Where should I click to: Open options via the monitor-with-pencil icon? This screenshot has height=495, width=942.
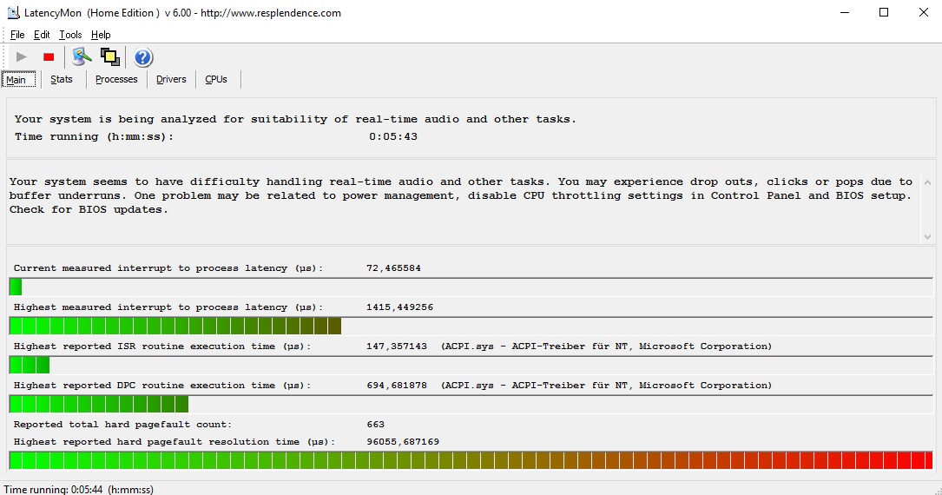(82, 57)
